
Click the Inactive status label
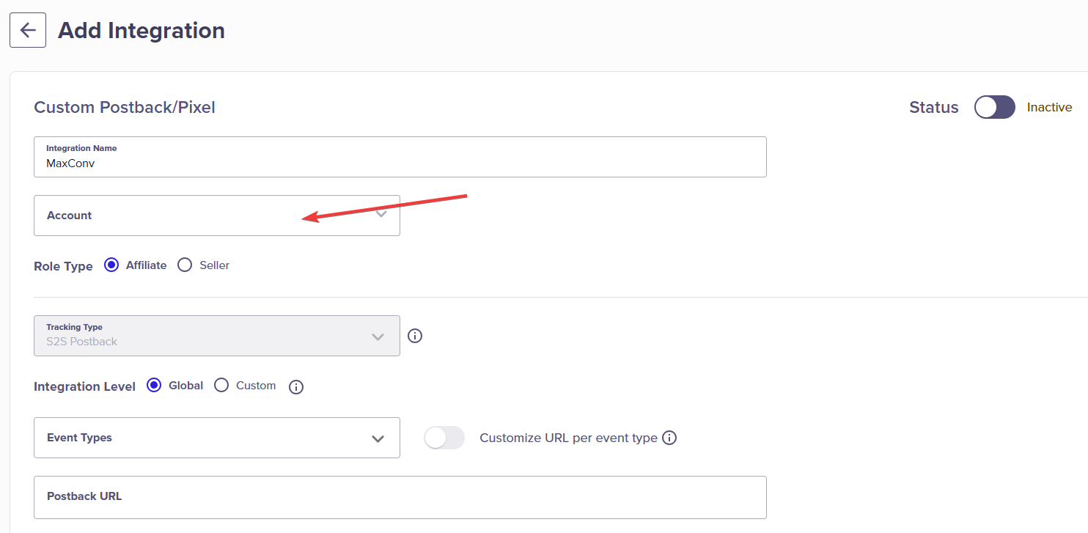[x=1049, y=107]
